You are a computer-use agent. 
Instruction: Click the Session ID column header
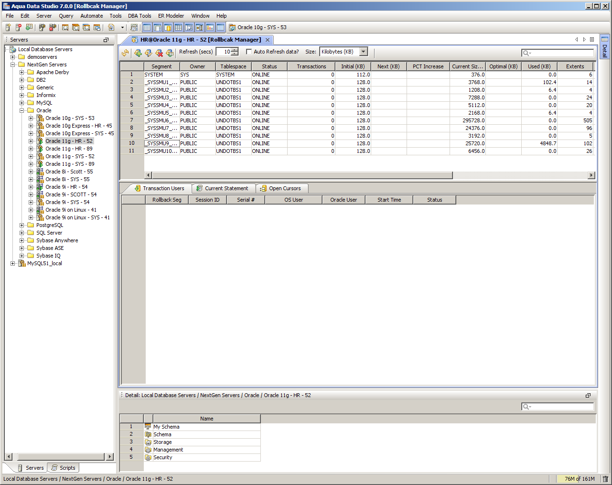point(207,200)
